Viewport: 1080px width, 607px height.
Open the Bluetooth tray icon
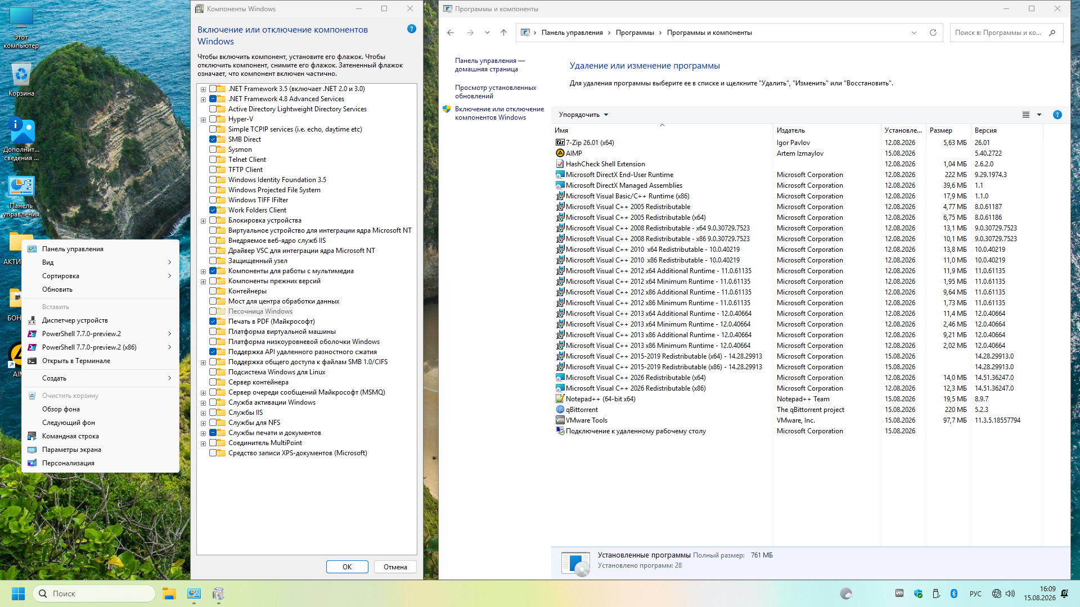(x=954, y=594)
